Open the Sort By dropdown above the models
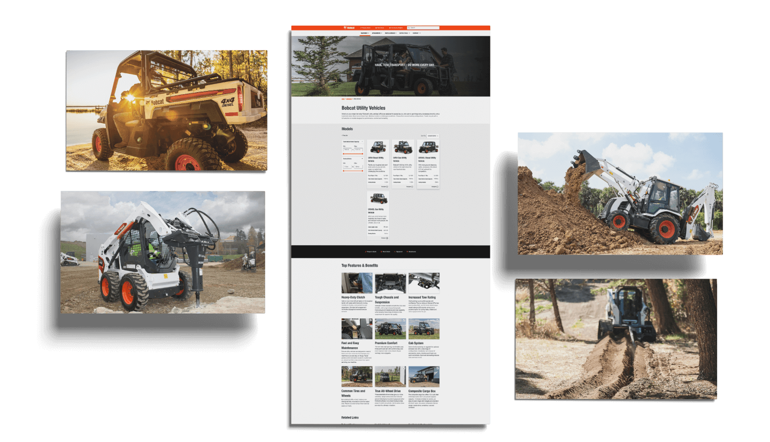This screenshot has width=770, height=442. [x=433, y=136]
